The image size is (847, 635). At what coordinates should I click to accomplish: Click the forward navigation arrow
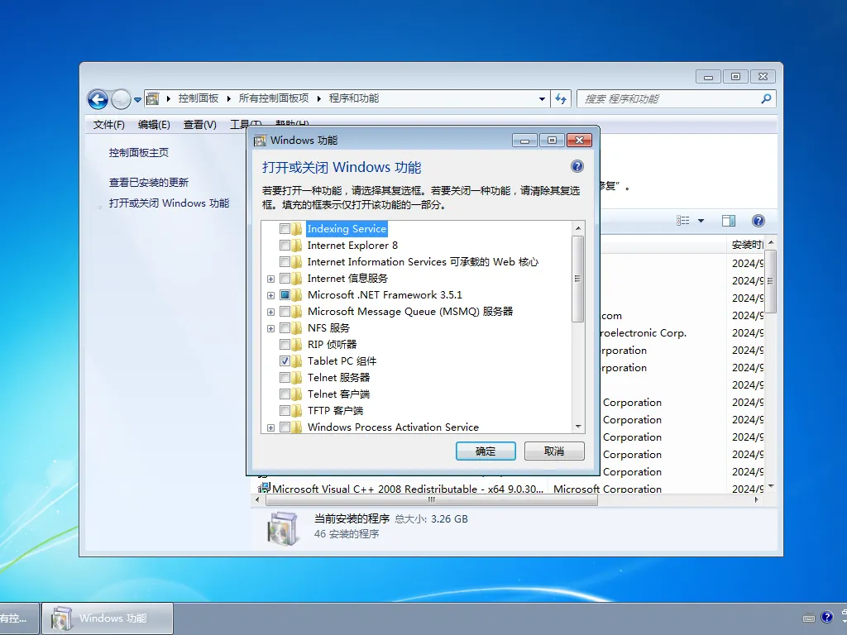click(120, 99)
